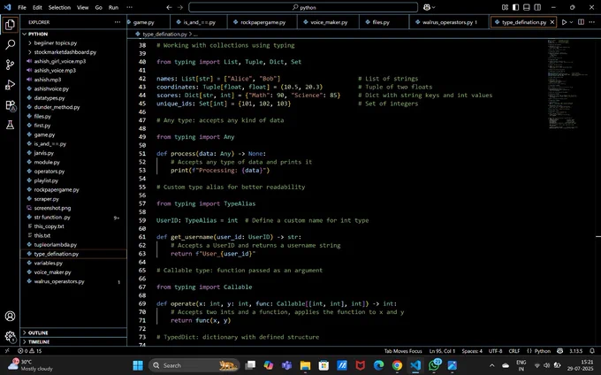Open ashish_girl_voice.mp3 in the Explorer
This screenshot has width=601, height=375.
pyautogui.click(x=60, y=61)
